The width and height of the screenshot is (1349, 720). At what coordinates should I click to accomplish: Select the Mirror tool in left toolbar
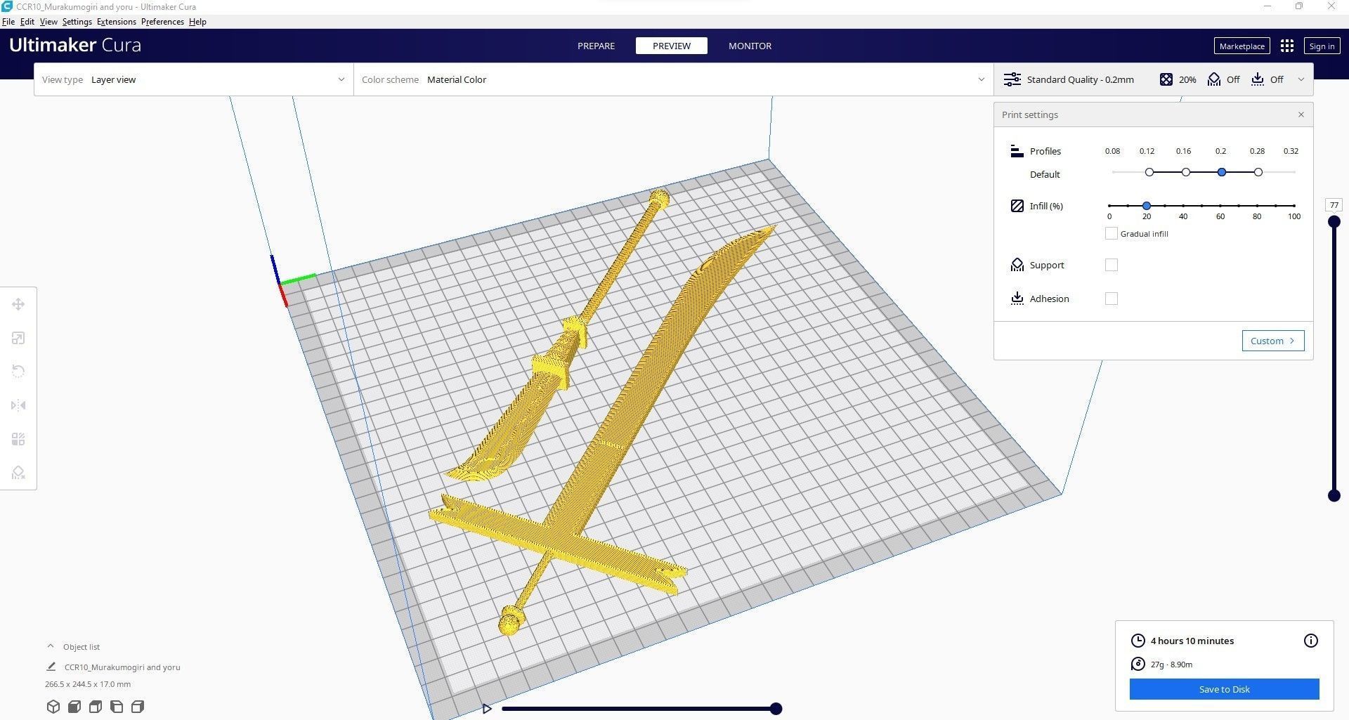(x=18, y=405)
